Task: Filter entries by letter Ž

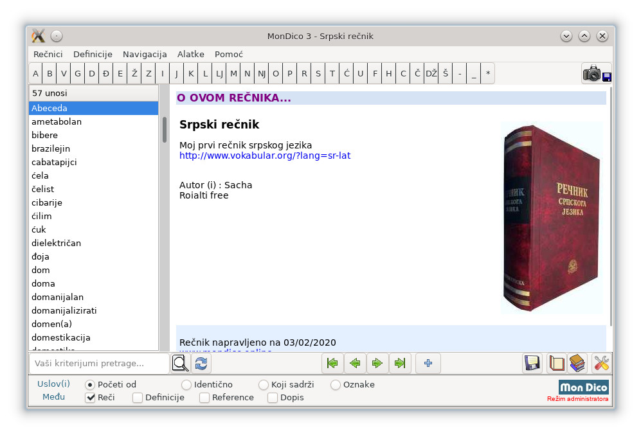Action: pos(134,73)
